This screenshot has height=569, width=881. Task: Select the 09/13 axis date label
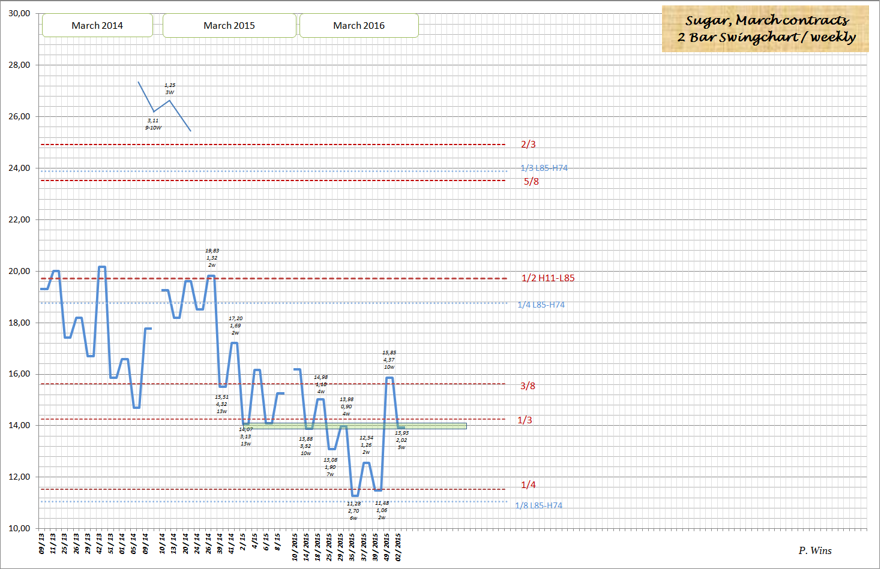(x=42, y=542)
